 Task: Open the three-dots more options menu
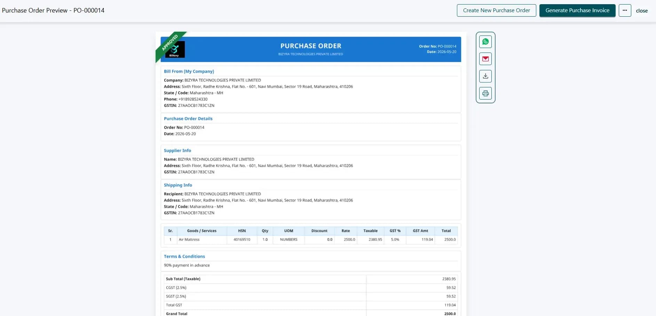click(x=625, y=10)
